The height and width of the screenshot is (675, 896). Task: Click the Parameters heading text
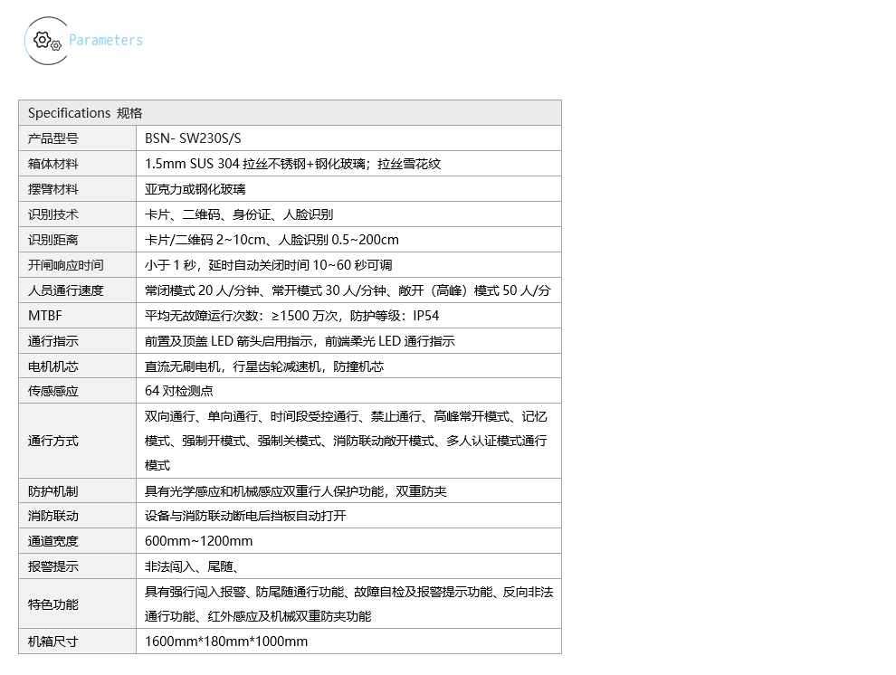coord(106,40)
